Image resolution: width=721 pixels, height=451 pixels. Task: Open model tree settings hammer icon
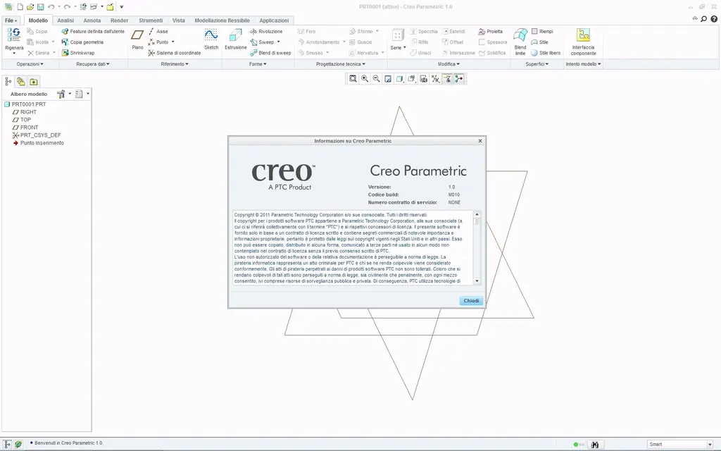pos(61,94)
